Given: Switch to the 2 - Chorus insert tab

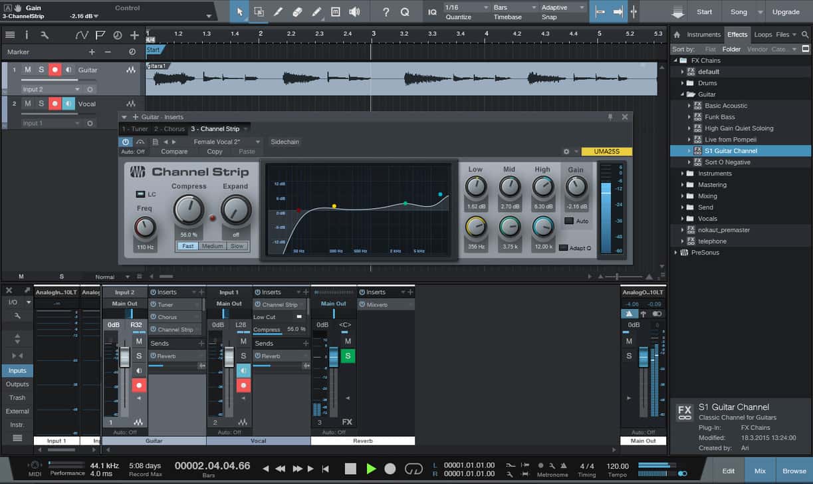Looking at the screenshot, I should point(169,129).
